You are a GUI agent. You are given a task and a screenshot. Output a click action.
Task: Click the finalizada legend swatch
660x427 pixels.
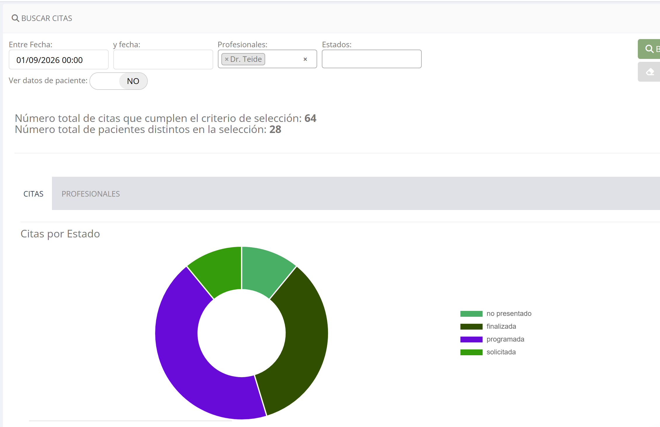pyautogui.click(x=471, y=327)
